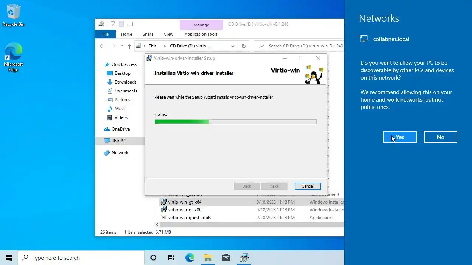The image size is (472, 265).
Task: Open Customize Quick Access Toolbar dropdown
Action: pyautogui.click(x=128, y=24)
